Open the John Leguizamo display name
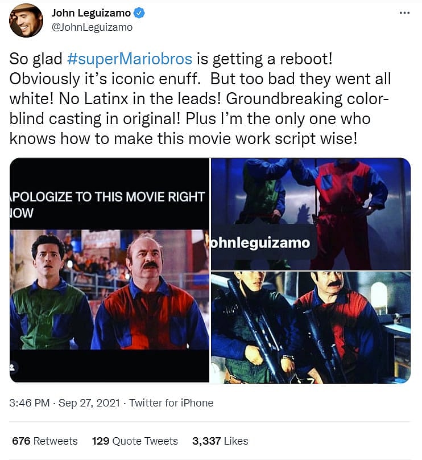 click(x=91, y=13)
